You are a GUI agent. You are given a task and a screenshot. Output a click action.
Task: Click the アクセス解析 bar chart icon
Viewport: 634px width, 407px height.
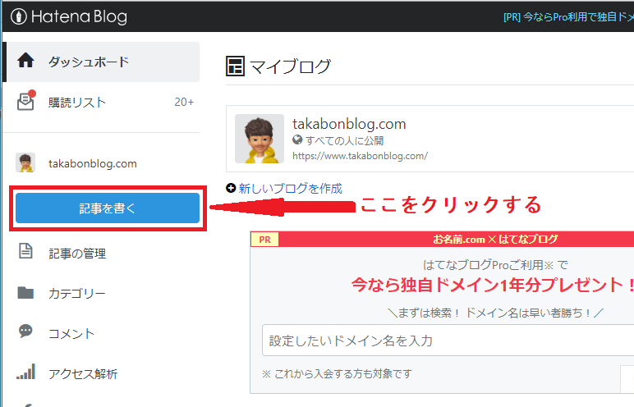tap(25, 372)
